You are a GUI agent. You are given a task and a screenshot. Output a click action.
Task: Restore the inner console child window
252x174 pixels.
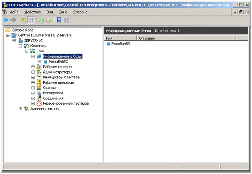pos(240,12)
